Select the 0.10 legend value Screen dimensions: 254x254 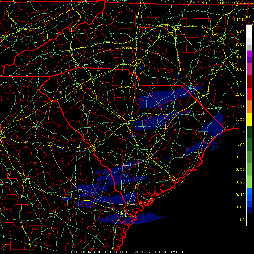coord(240,195)
